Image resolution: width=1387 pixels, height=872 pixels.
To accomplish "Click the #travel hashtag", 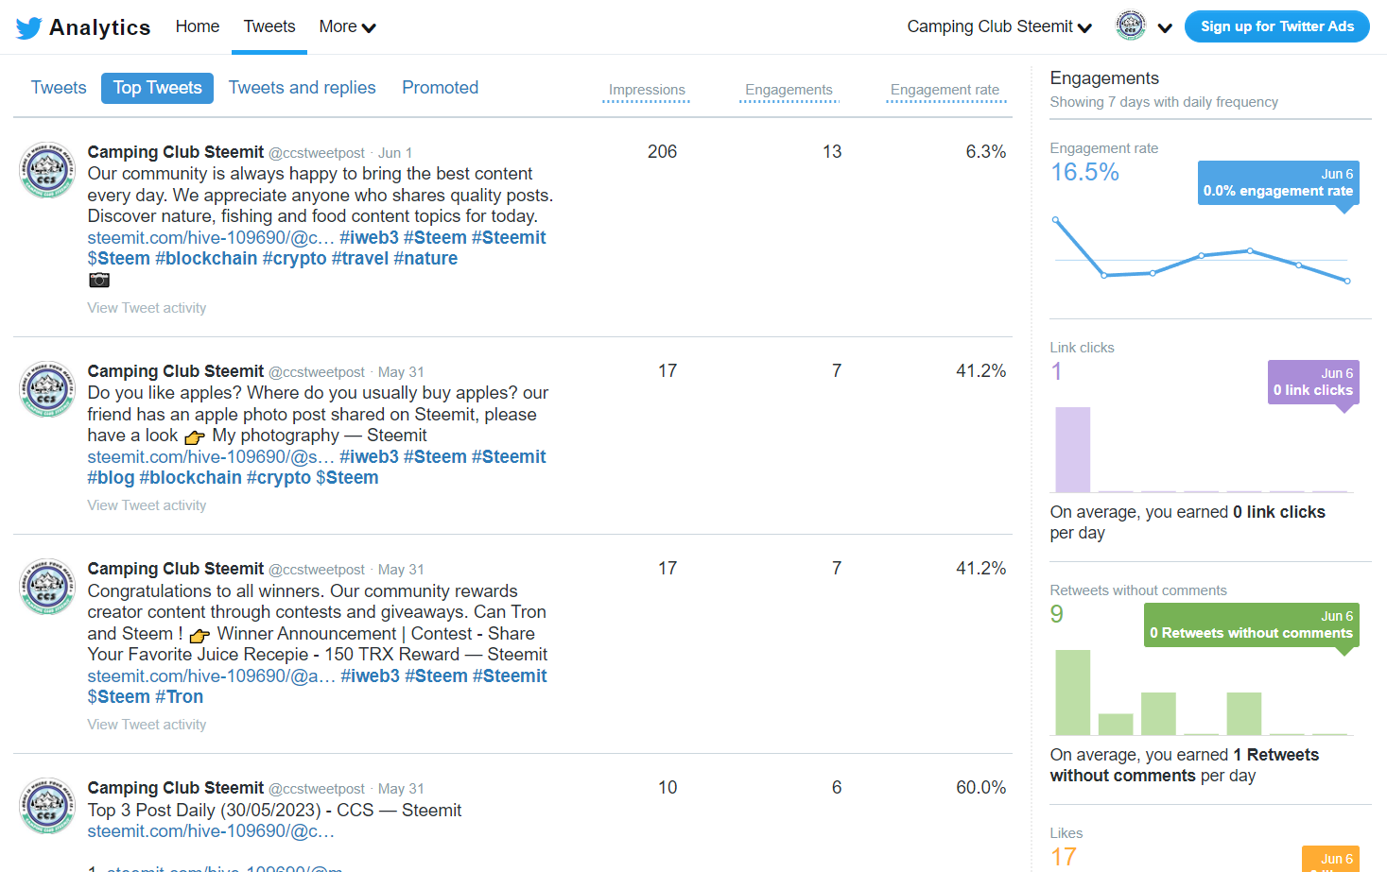I will pos(360,258).
